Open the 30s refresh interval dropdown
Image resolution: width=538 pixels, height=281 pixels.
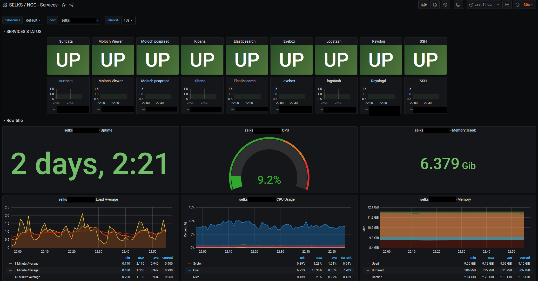point(528,5)
